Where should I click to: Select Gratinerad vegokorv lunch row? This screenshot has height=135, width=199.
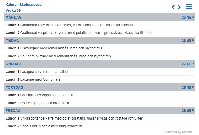(x=79, y=33)
